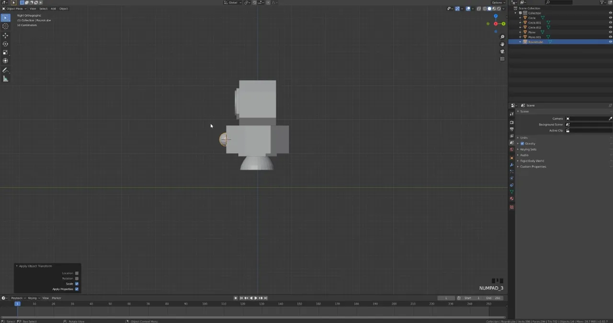
Task: Open the Add menu
Action: [x=53, y=9]
